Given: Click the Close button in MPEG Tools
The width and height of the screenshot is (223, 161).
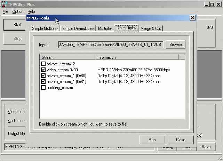Looking at the screenshot, I should [x=181, y=140].
